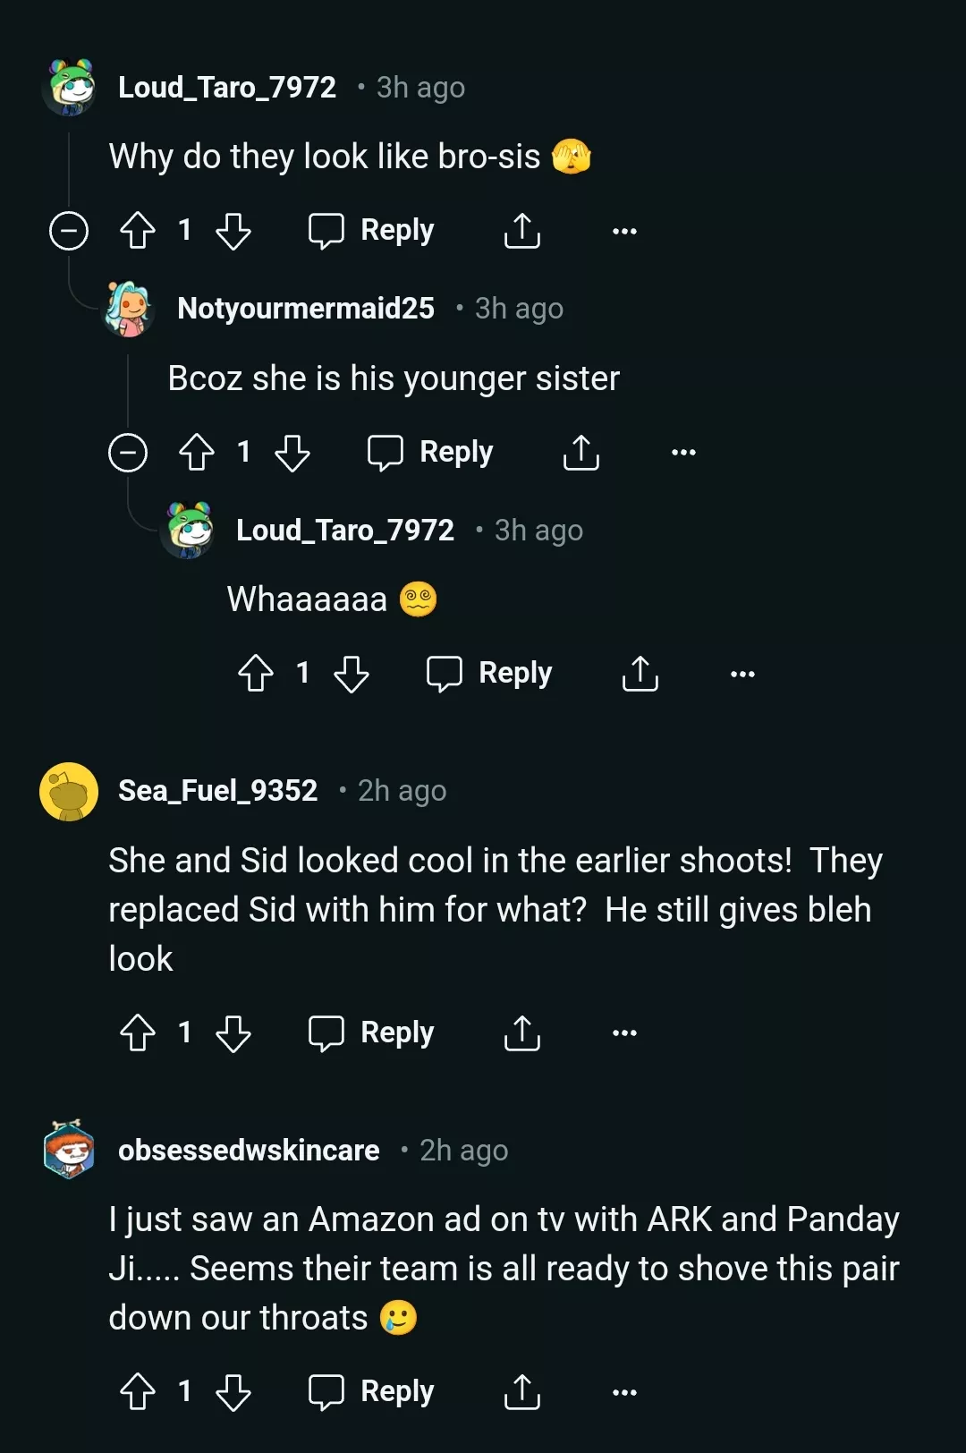966x1453 pixels.
Task: Downvote the Whaaaaaa comment
Action: [x=352, y=674]
